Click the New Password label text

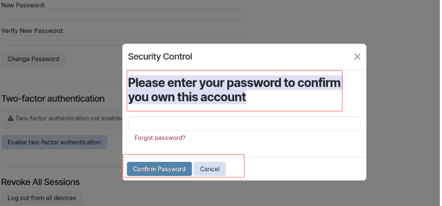24,4
